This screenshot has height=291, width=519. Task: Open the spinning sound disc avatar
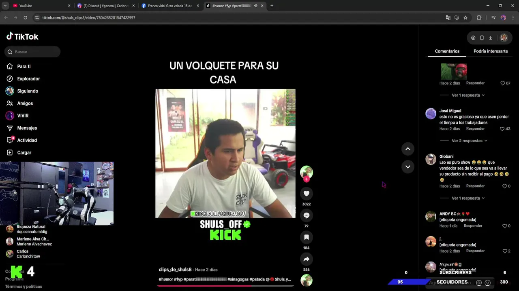pos(307,280)
